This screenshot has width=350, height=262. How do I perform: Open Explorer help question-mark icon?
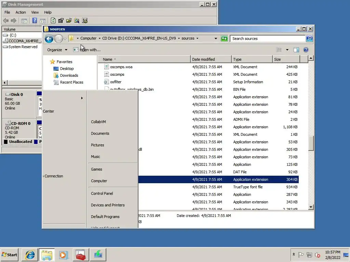coord(306,50)
